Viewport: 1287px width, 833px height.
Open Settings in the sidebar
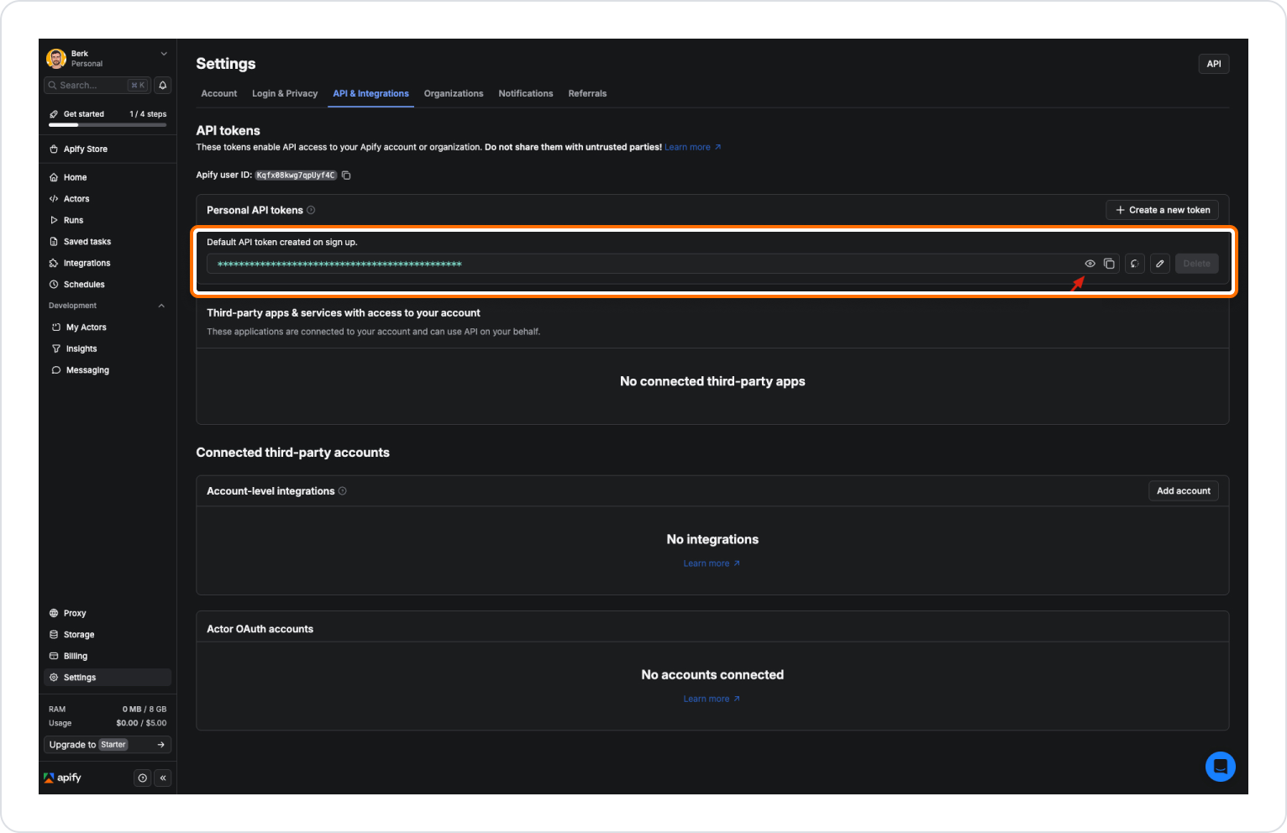point(108,678)
